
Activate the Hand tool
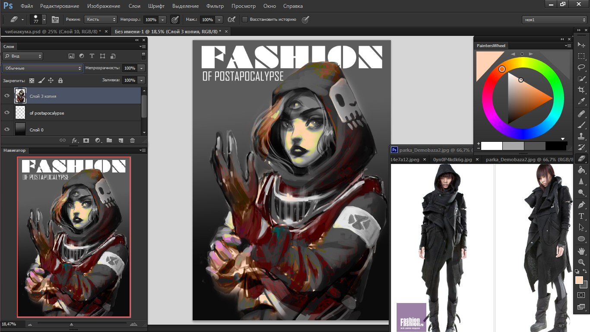coord(581,251)
